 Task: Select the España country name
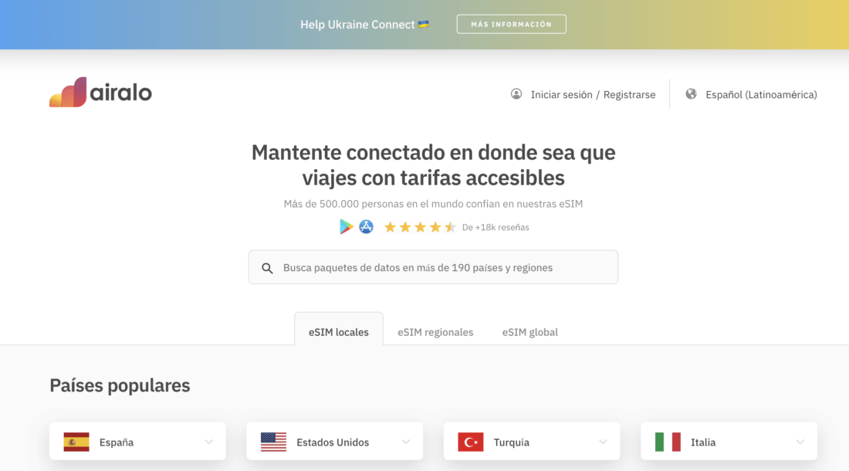coord(117,442)
